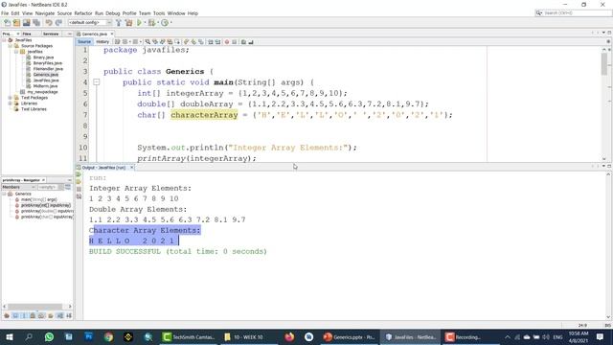The width and height of the screenshot is (613, 345).
Task: Click the Open Project toolbar icon
Action: click(x=27, y=23)
